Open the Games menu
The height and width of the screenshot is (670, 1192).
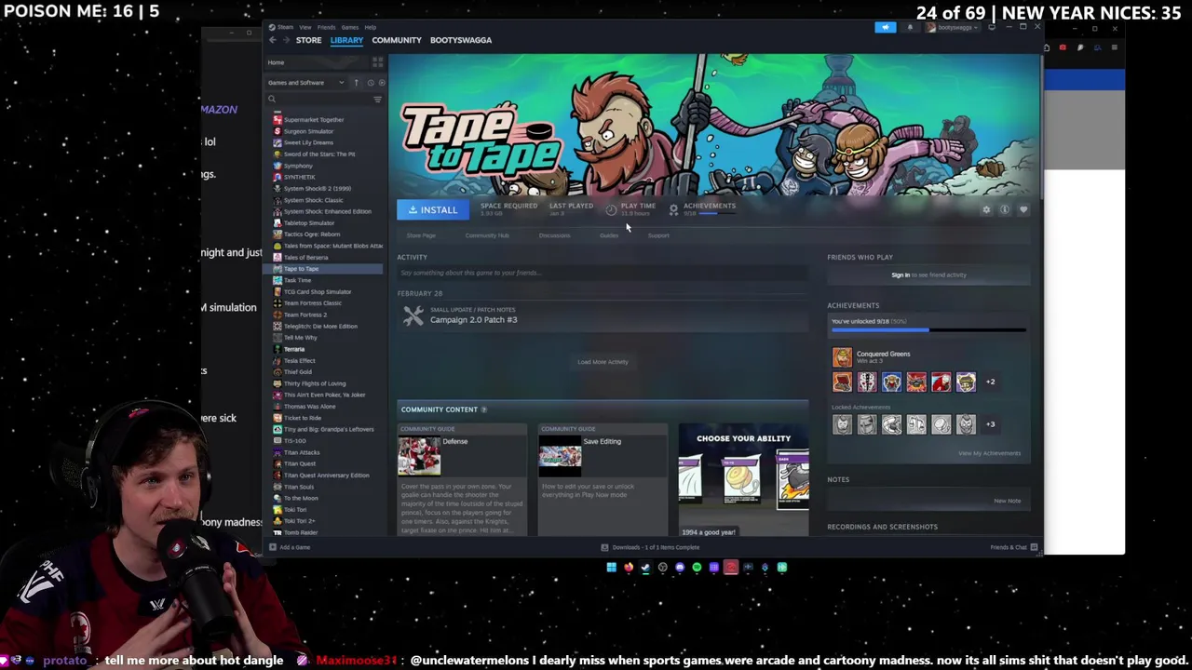coord(350,27)
